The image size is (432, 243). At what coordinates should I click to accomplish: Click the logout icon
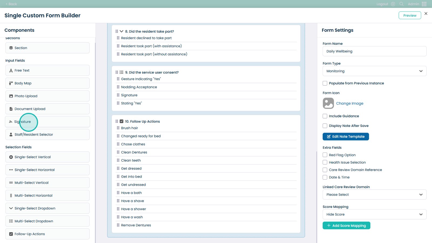[x=393, y=4]
